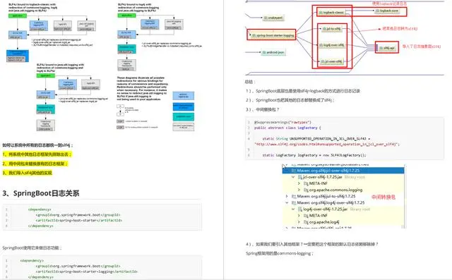
Task: Click the icon on the snakeyaml dependency node
Action: [266, 18]
